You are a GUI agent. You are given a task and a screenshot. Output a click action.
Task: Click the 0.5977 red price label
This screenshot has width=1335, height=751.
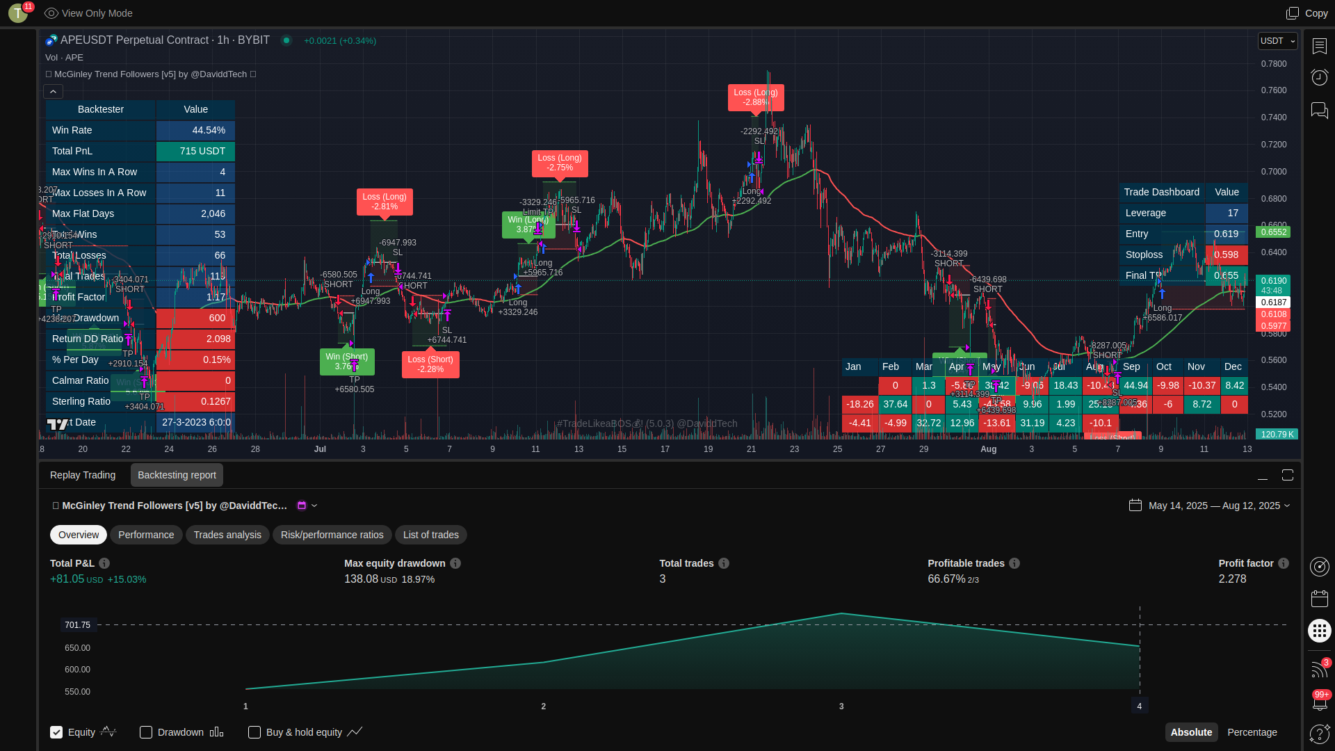(1273, 326)
